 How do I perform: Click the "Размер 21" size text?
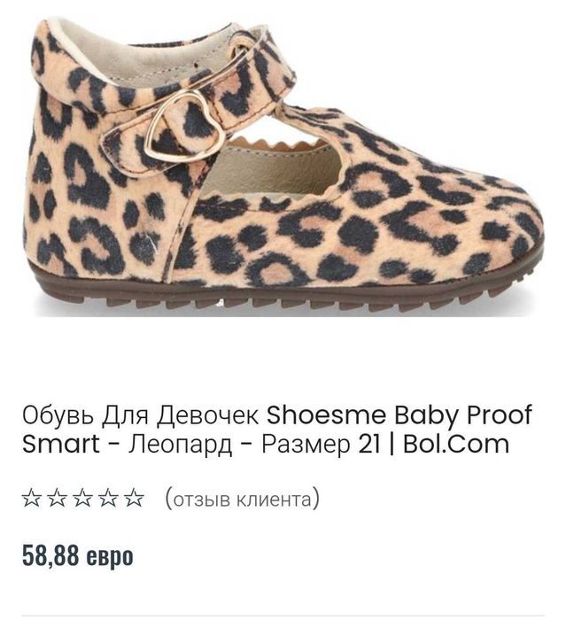pyautogui.click(x=321, y=444)
